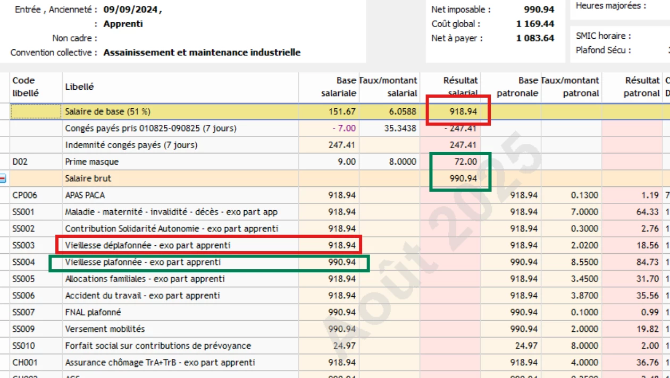670x378 pixels.
Task: Select 'Congés payés pris 010825-090825 (7 jours)' row
Action: [151, 128]
